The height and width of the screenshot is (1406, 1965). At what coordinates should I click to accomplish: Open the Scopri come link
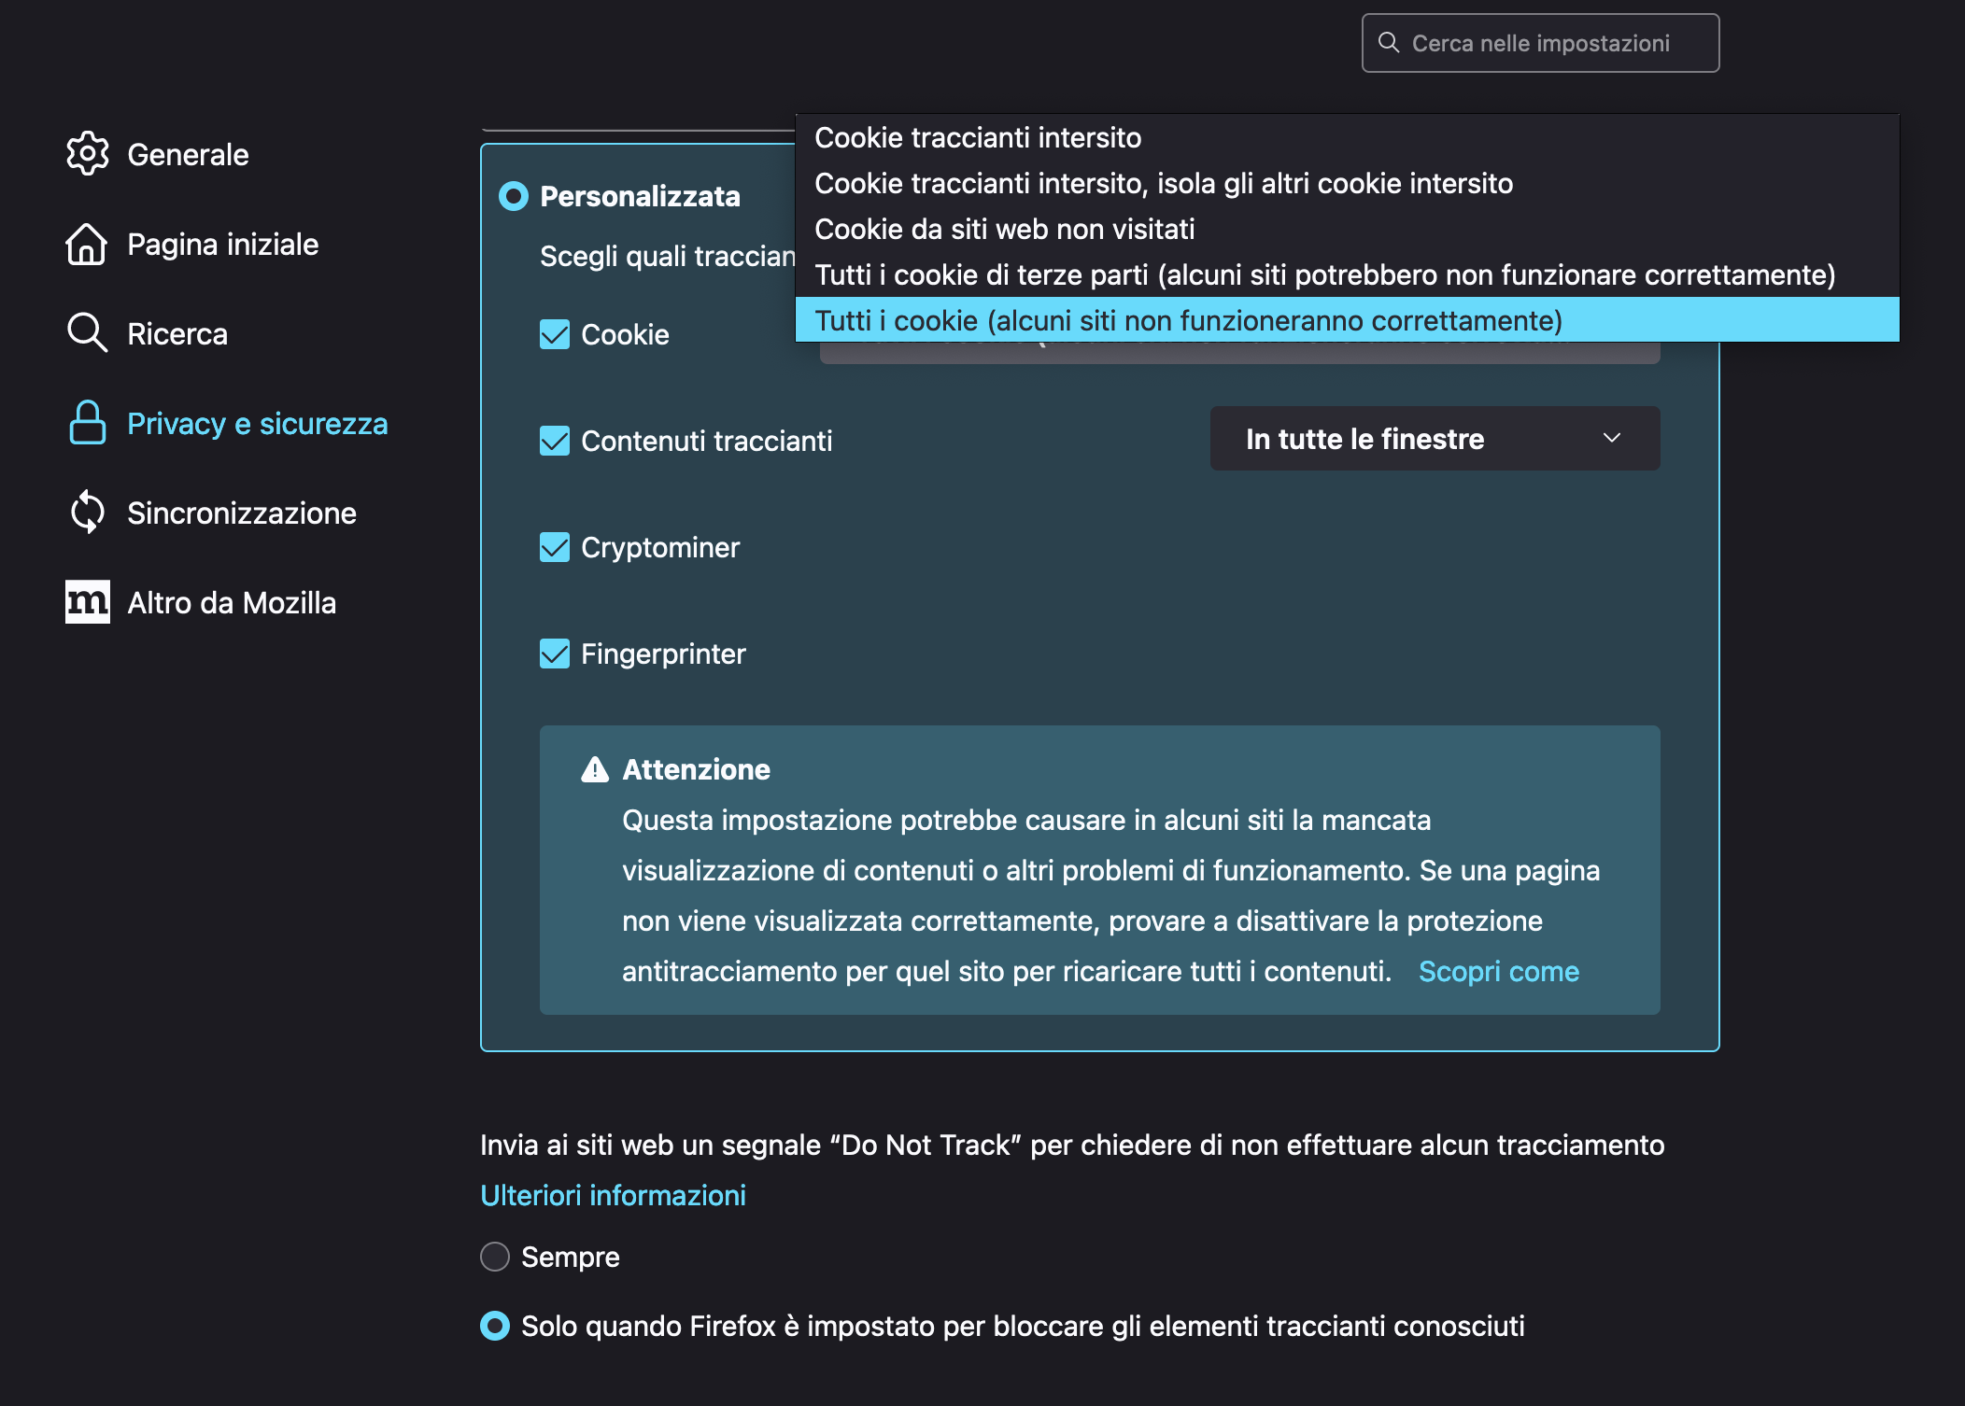[x=1498, y=972]
